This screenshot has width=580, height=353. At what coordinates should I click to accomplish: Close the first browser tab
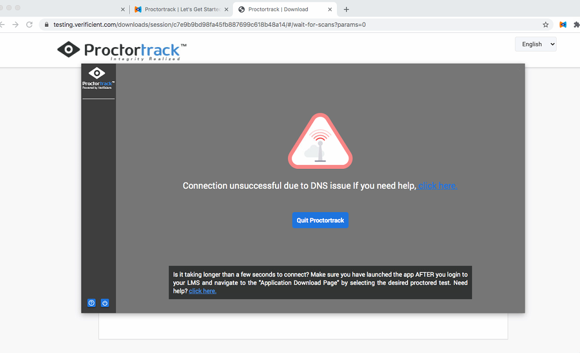(x=123, y=10)
